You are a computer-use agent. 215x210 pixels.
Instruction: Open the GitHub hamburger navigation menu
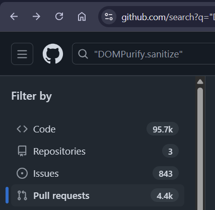click(22, 54)
